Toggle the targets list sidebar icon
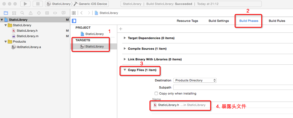The width and height of the screenshot is (293, 118). coord(74,21)
